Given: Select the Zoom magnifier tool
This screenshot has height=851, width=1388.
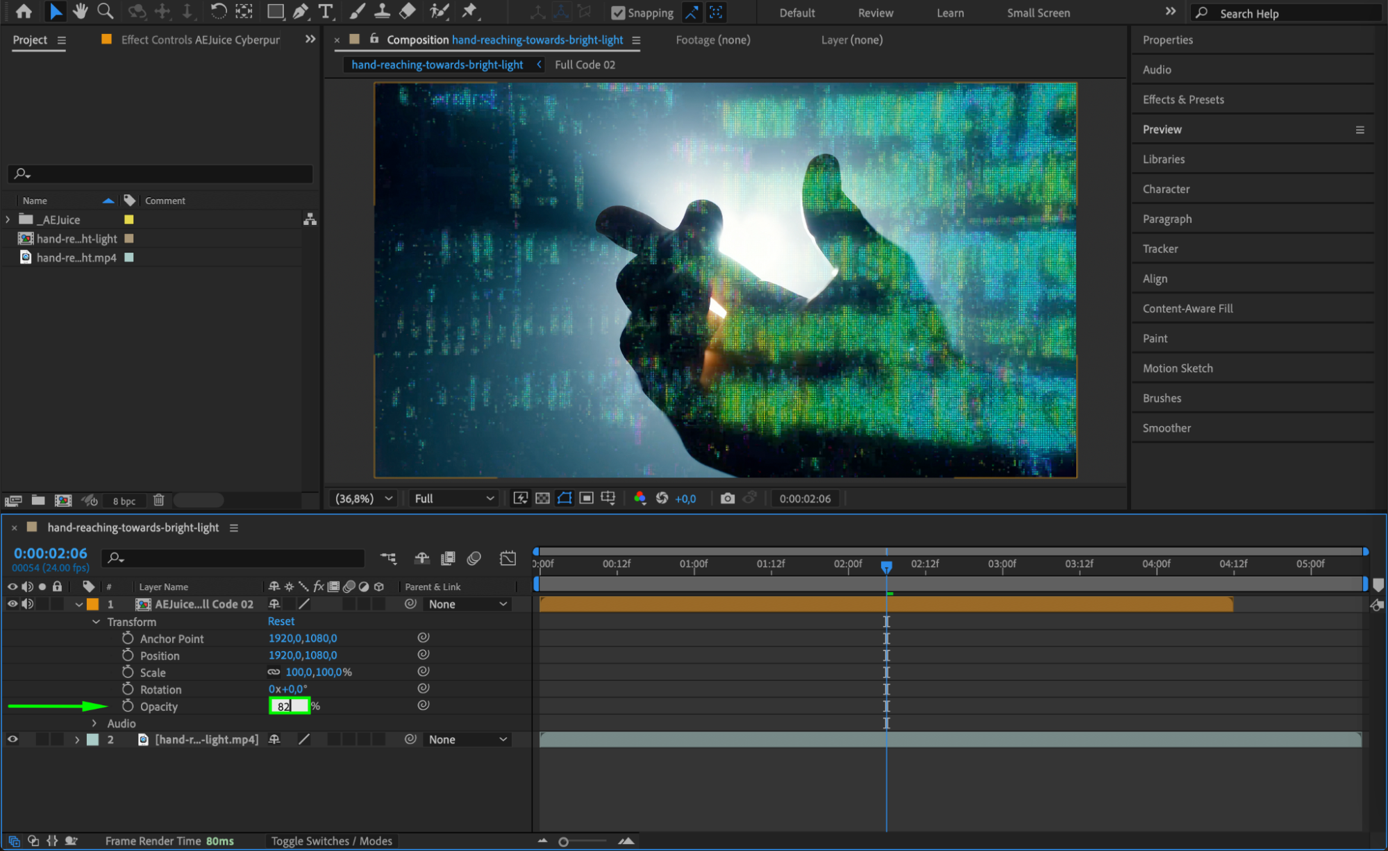Looking at the screenshot, I should [x=106, y=11].
